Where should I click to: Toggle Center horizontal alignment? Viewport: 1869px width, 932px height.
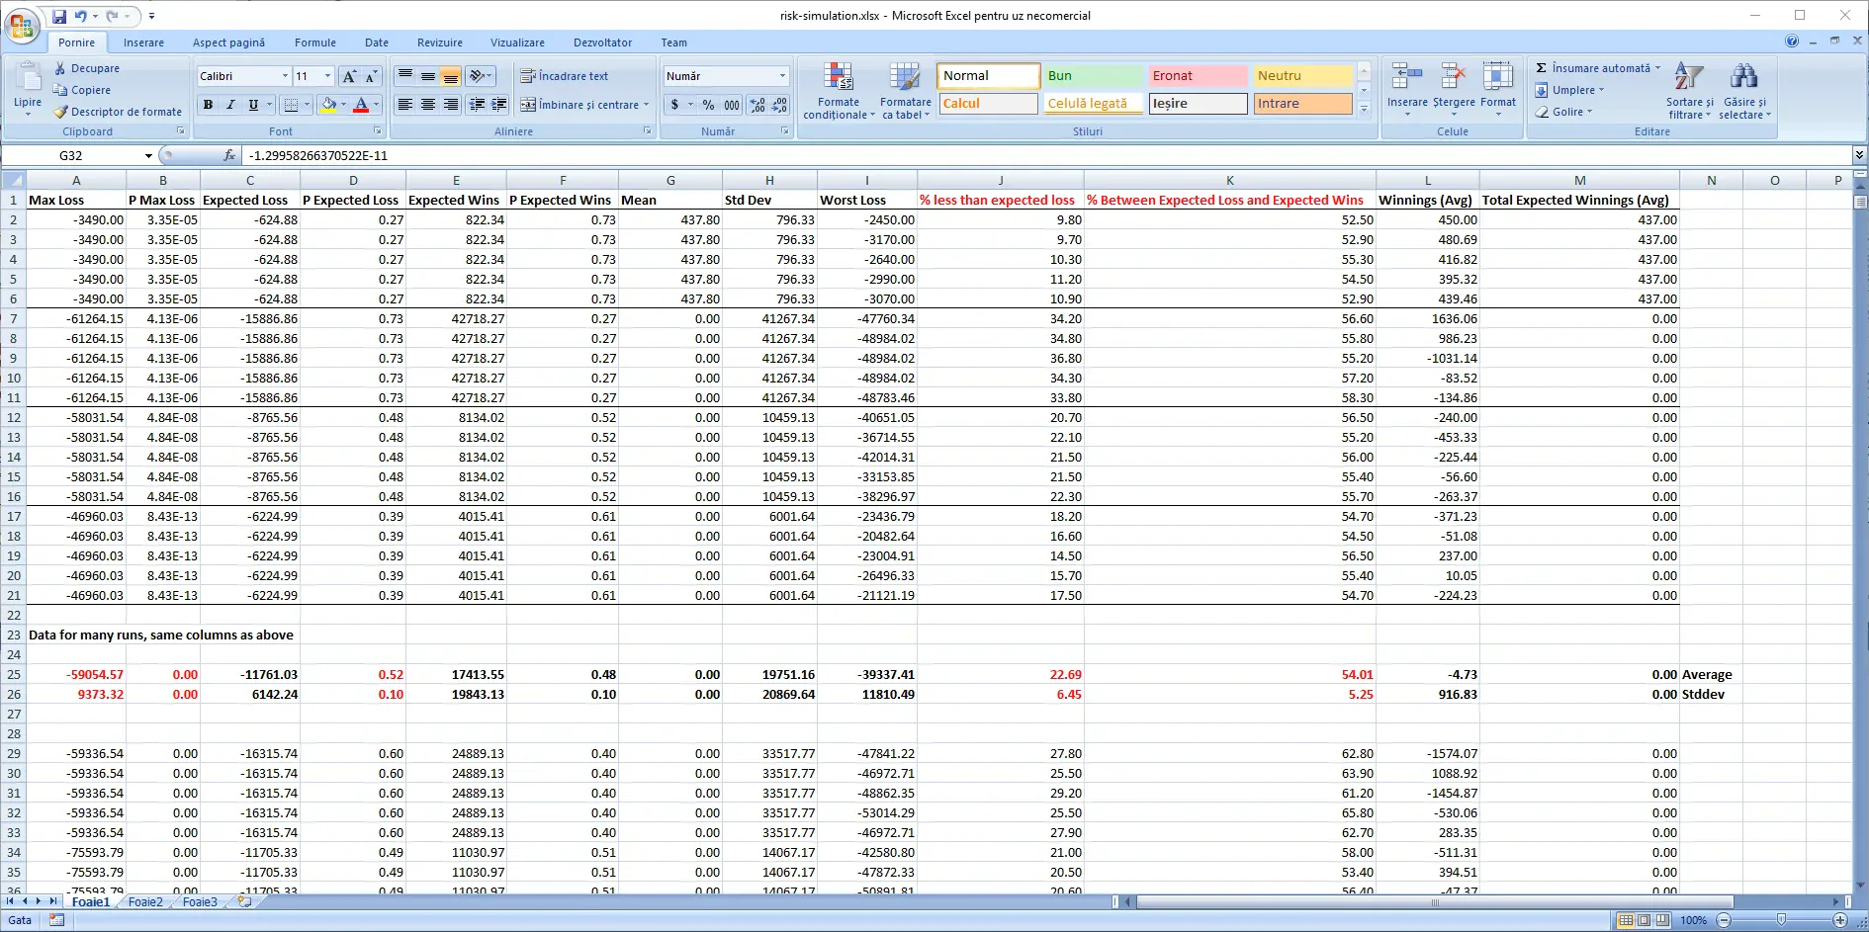tap(427, 105)
